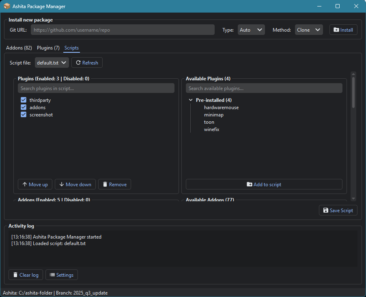Select the Scripts tab
Screen dimensions: 366x297
[x=71, y=48]
